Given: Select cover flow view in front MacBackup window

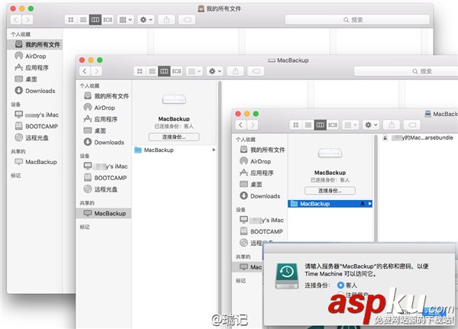Looking at the screenshot, I should (332, 125).
